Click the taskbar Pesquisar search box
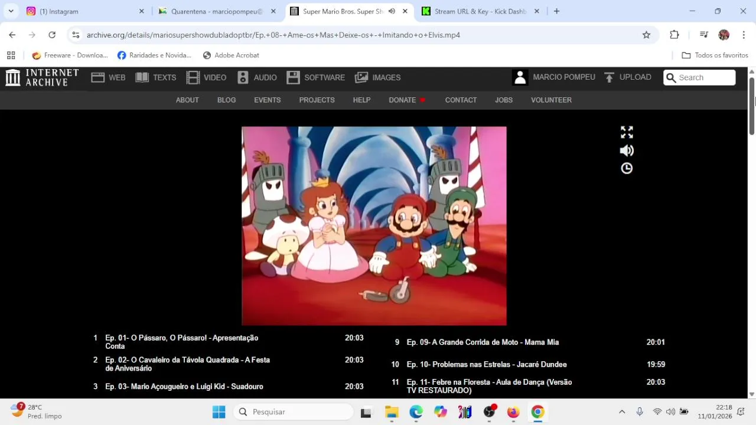756x425 pixels. click(x=294, y=412)
